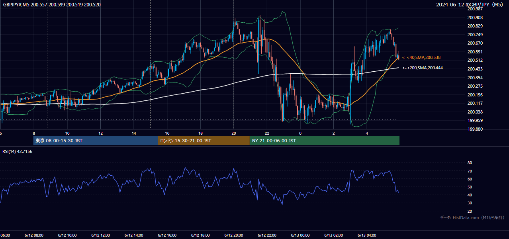Click the 2024-06-12 GBP/JPY (M5) title
This screenshot has width=509, height=239.
(470, 5)
